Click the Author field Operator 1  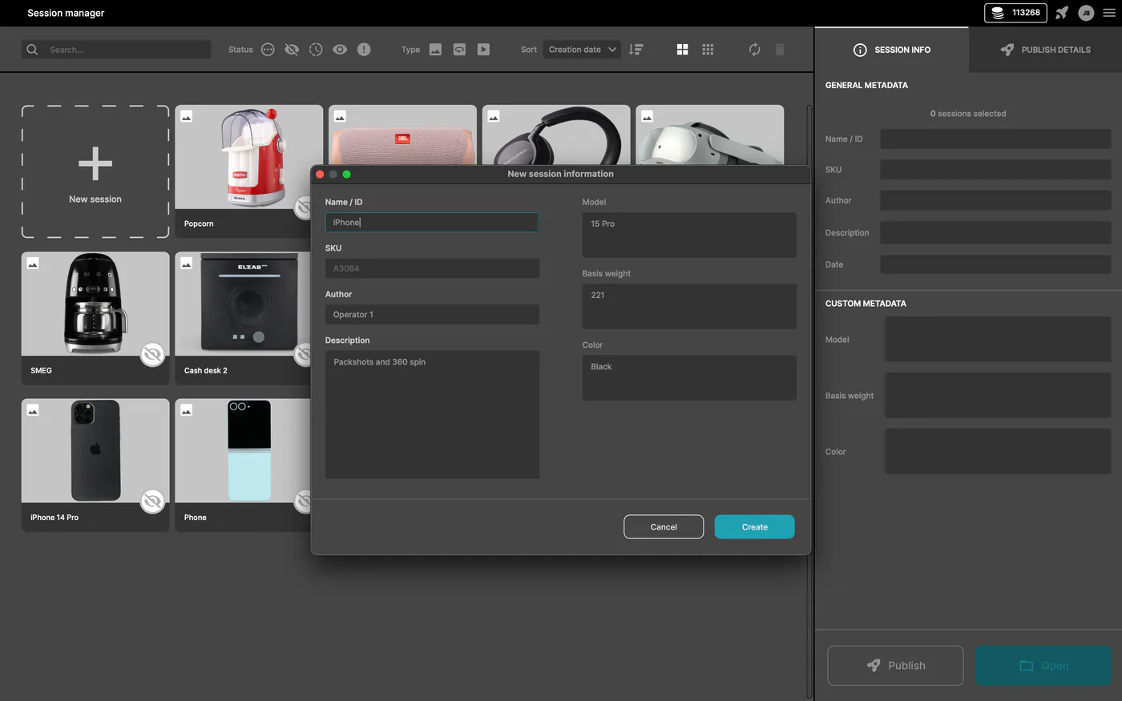click(432, 315)
